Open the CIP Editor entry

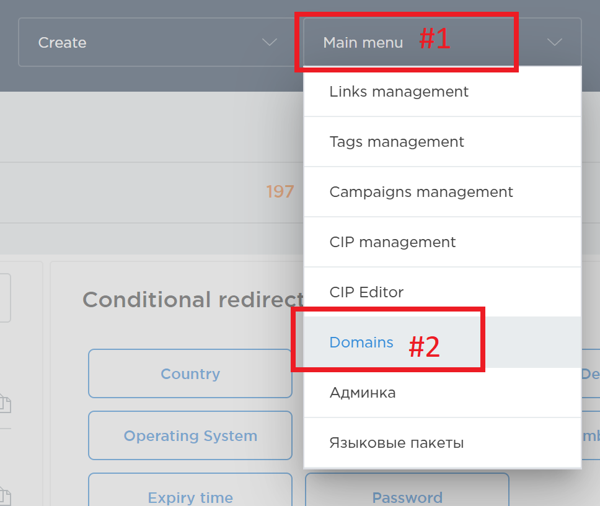pos(443,292)
